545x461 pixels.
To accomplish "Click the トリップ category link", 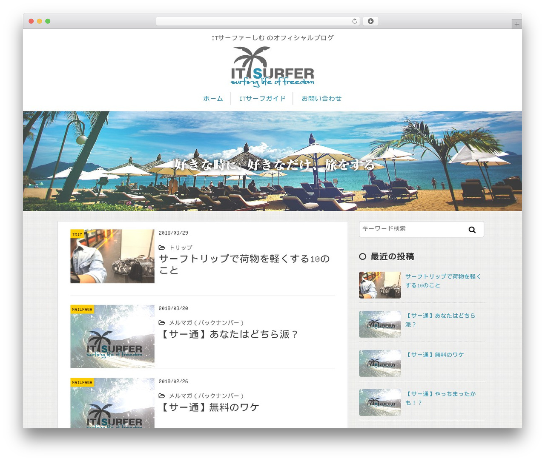I will pos(181,248).
